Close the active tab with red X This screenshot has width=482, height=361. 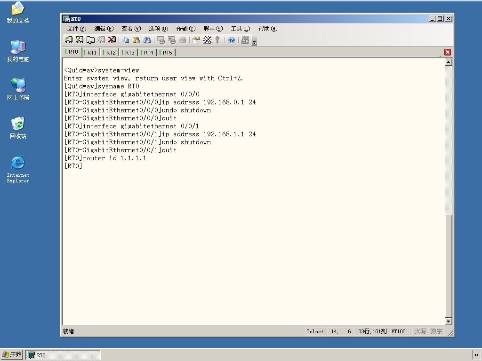tap(448, 52)
